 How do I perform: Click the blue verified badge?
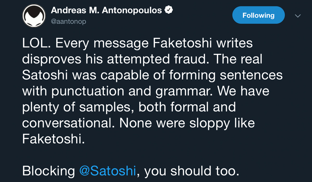click(169, 10)
